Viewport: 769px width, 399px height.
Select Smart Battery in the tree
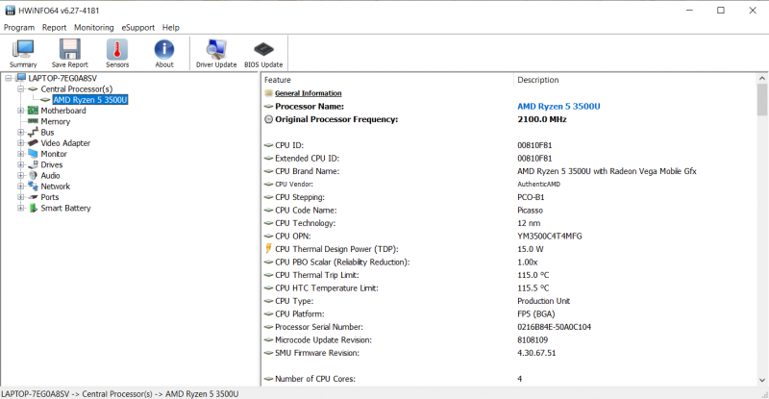coord(65,208)
